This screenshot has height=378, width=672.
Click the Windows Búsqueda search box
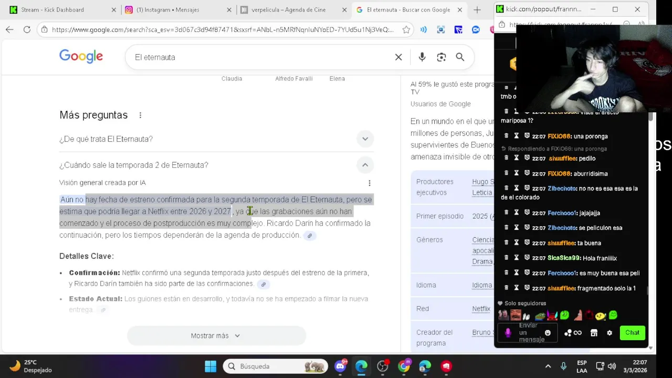(x=276, y=366)
